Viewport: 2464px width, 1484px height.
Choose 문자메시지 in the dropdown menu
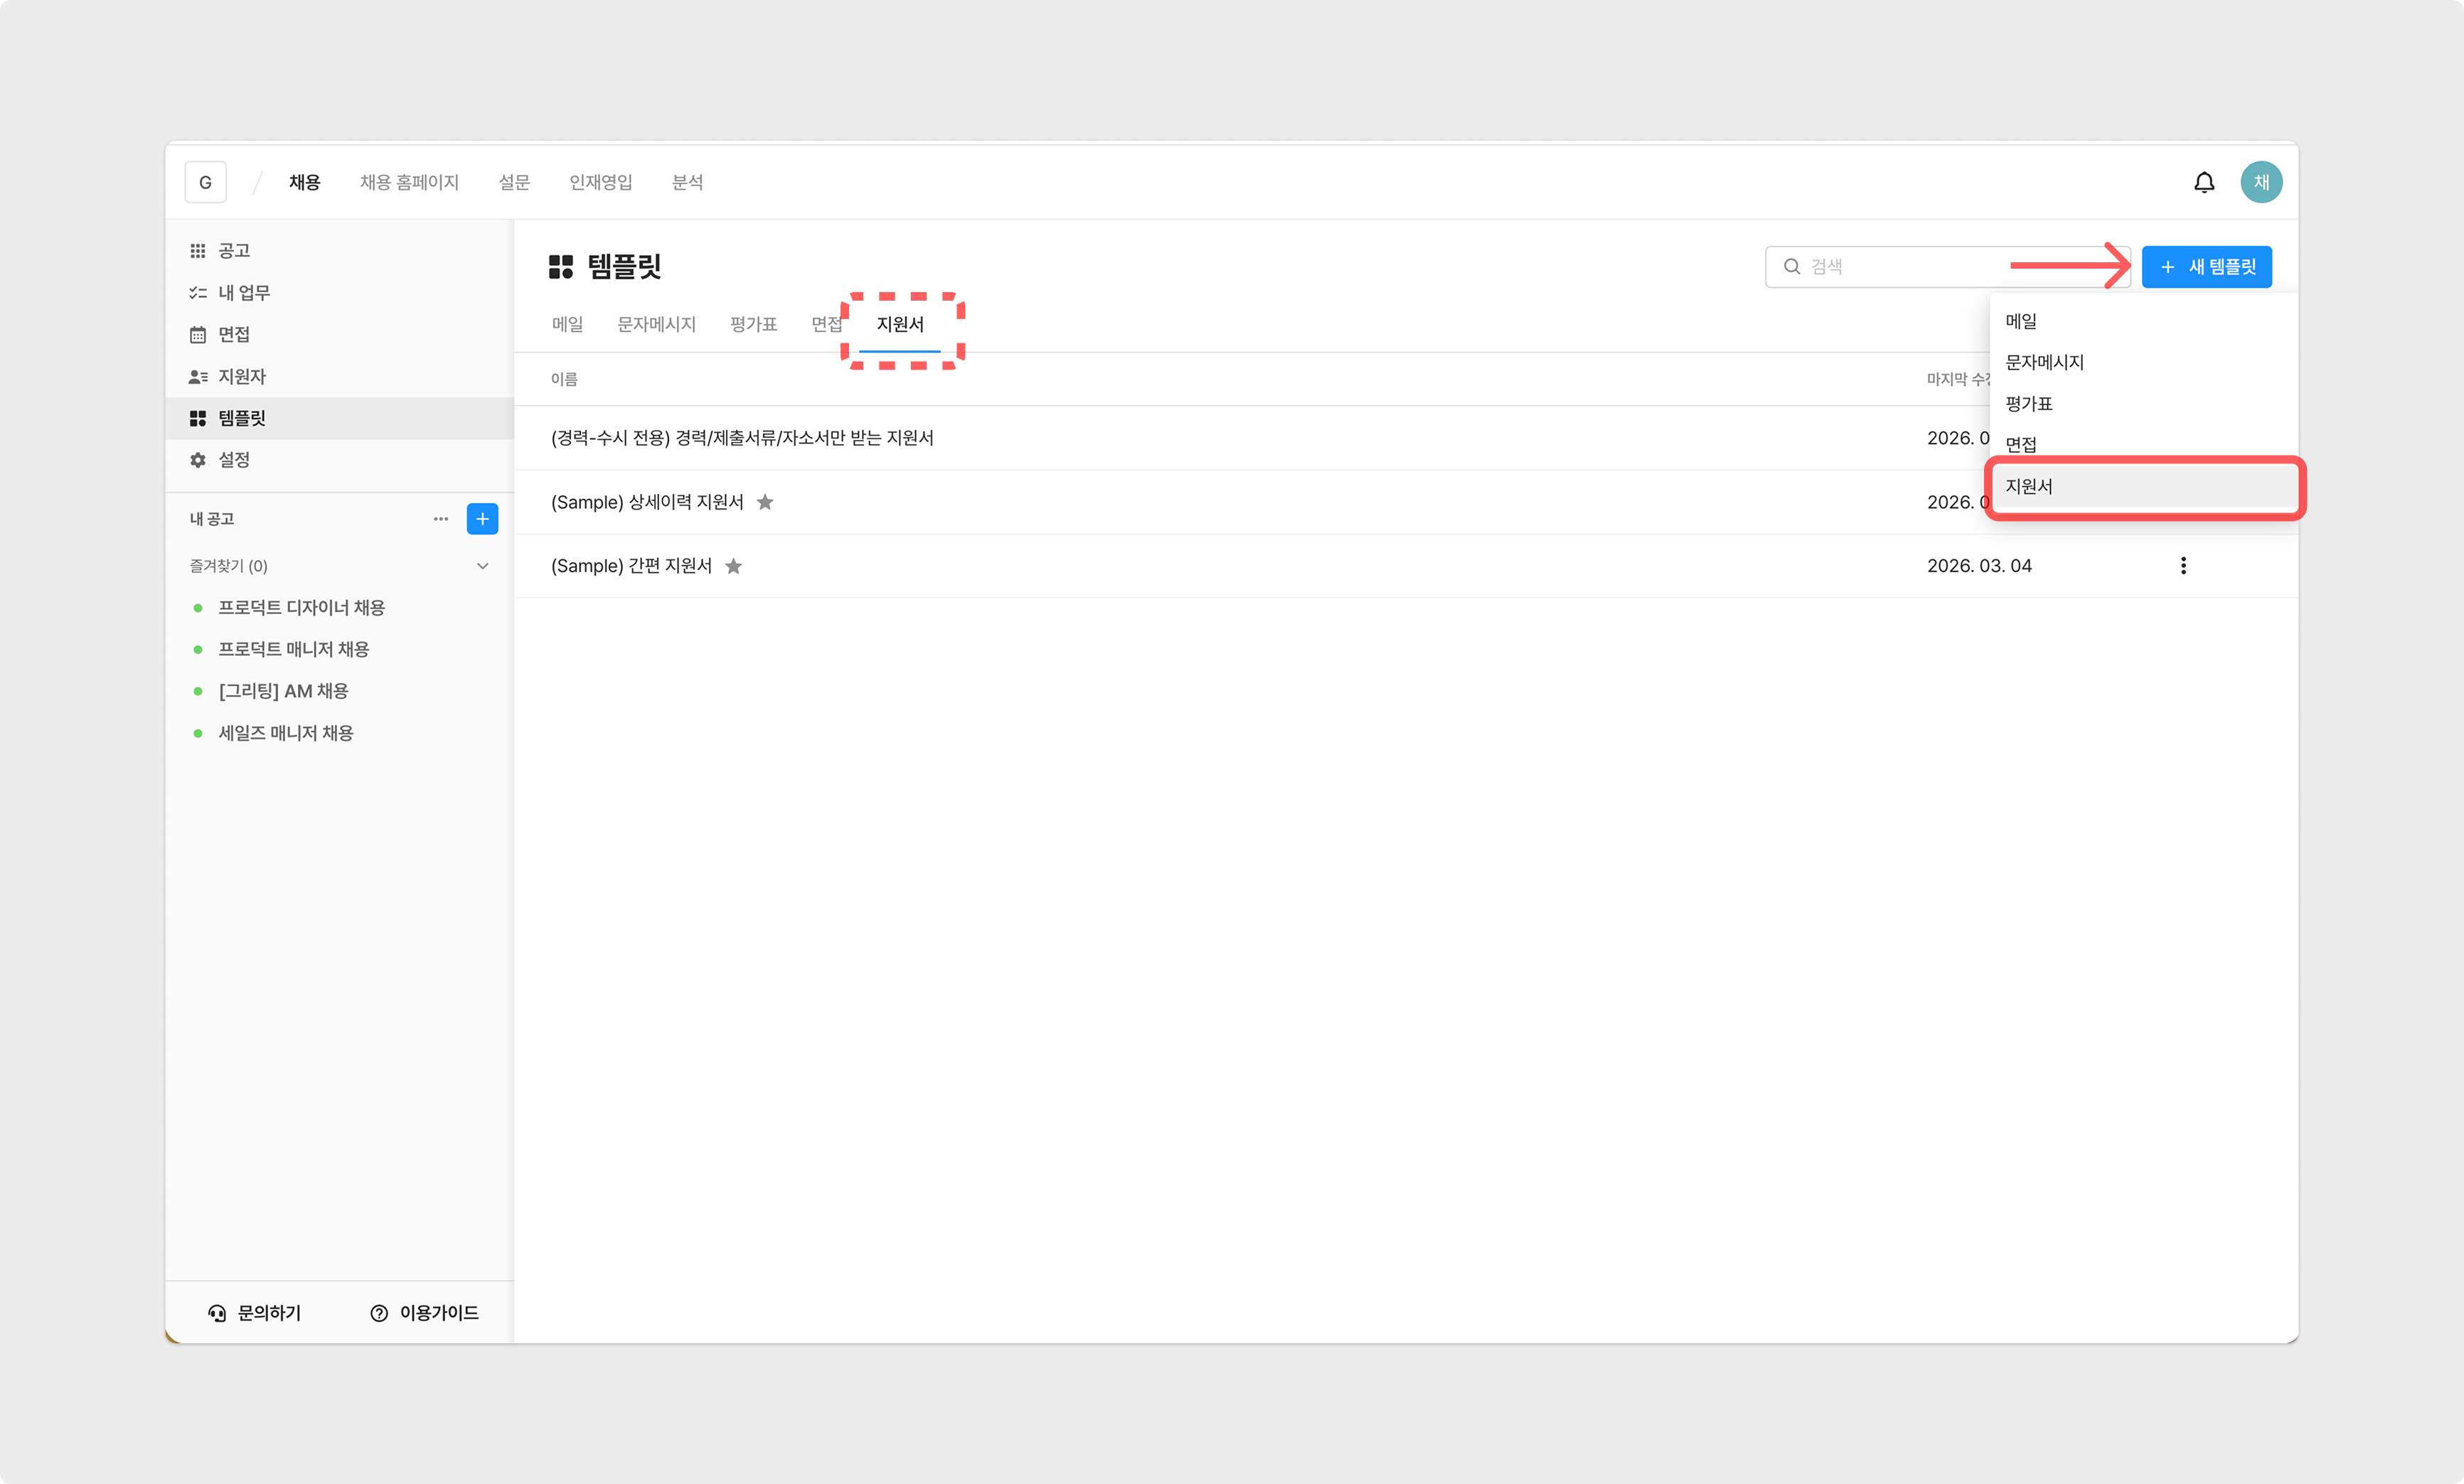click(2044, 362)
